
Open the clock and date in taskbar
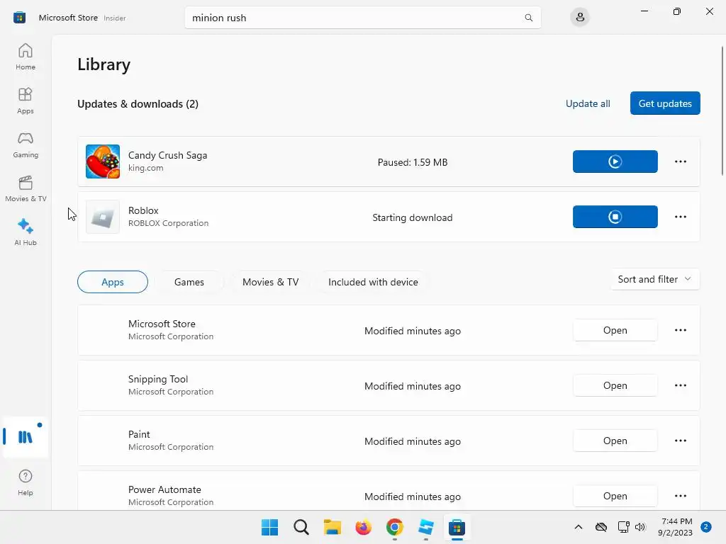676,527
